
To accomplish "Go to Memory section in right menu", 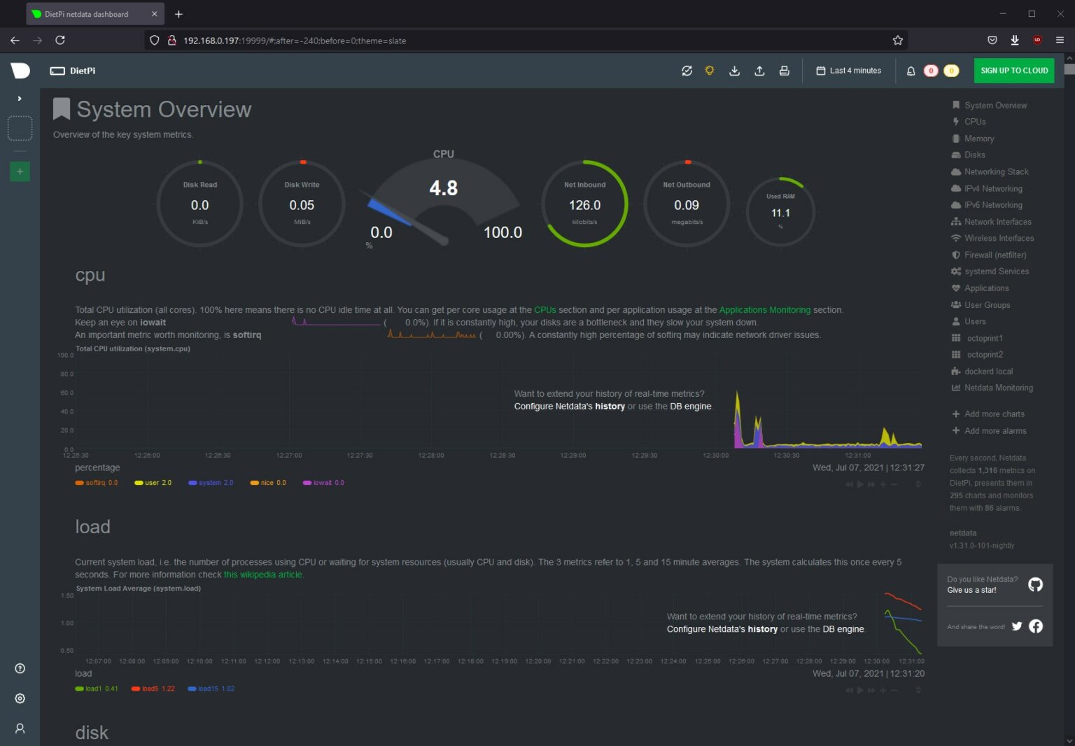I will coord(978,139).
